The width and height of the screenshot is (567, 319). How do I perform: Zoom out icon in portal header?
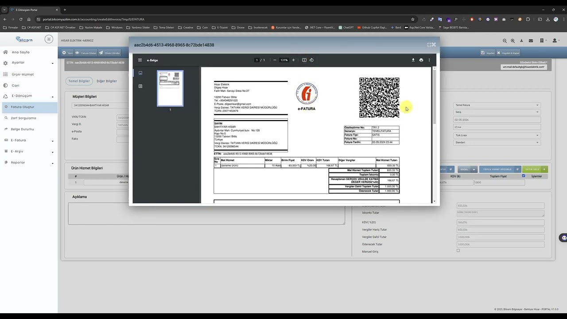(x=505, y=41)
